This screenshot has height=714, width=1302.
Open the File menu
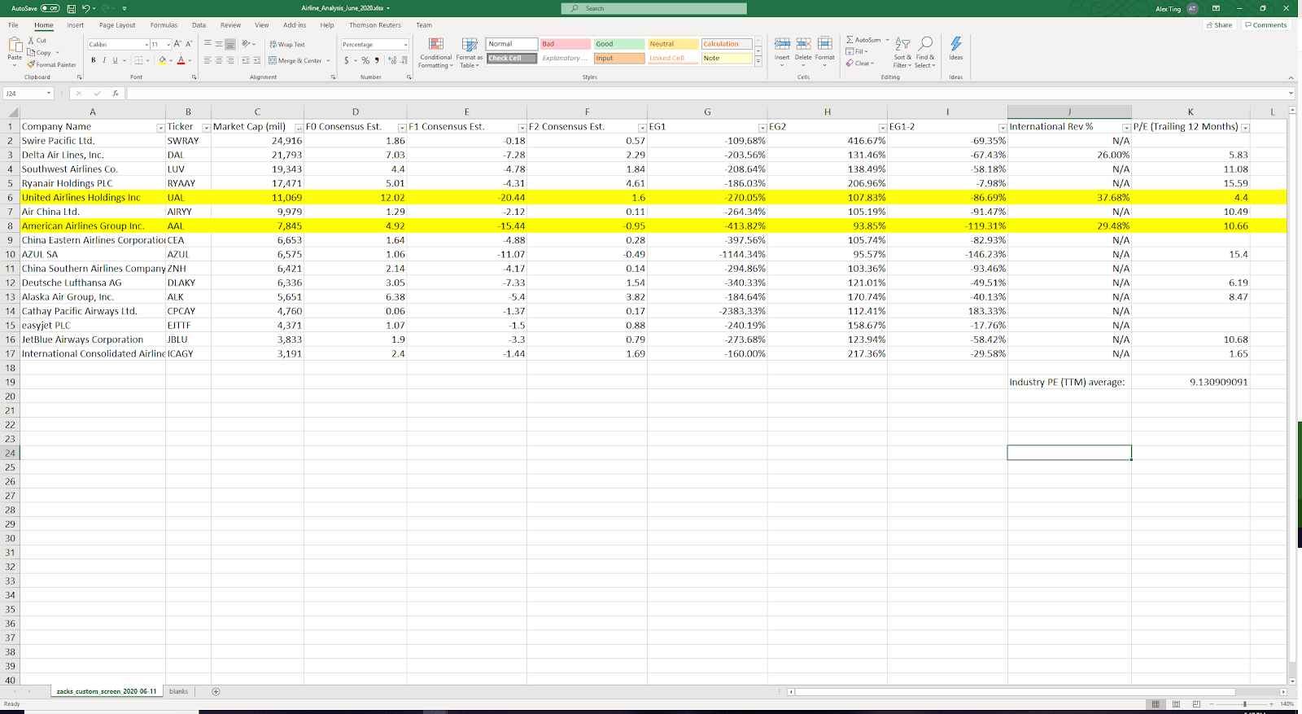tap(14, 25)
